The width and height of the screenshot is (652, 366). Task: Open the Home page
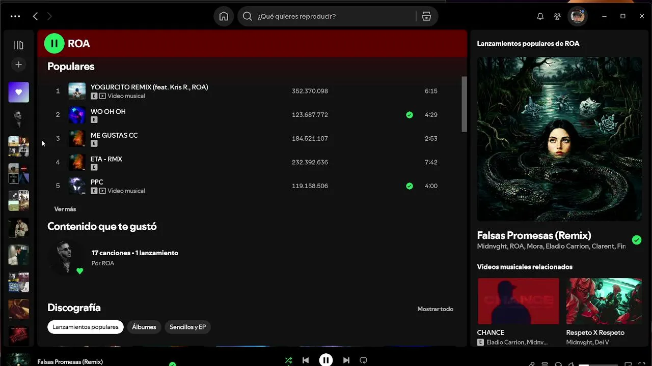[x=224, y=16]
